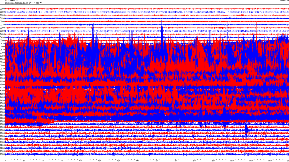Click the 09:00 trace label
This screenshot has height=162, width=289.
(2, 66)
